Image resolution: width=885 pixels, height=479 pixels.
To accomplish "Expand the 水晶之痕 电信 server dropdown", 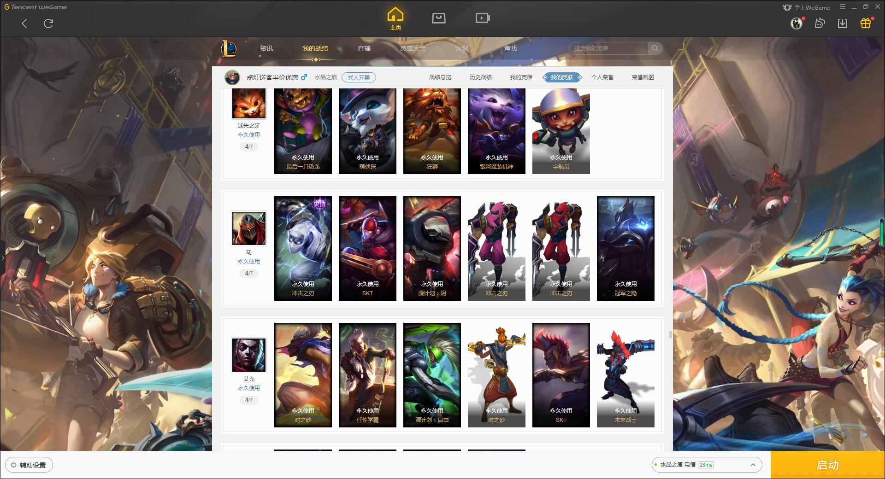I will (706, 465).
